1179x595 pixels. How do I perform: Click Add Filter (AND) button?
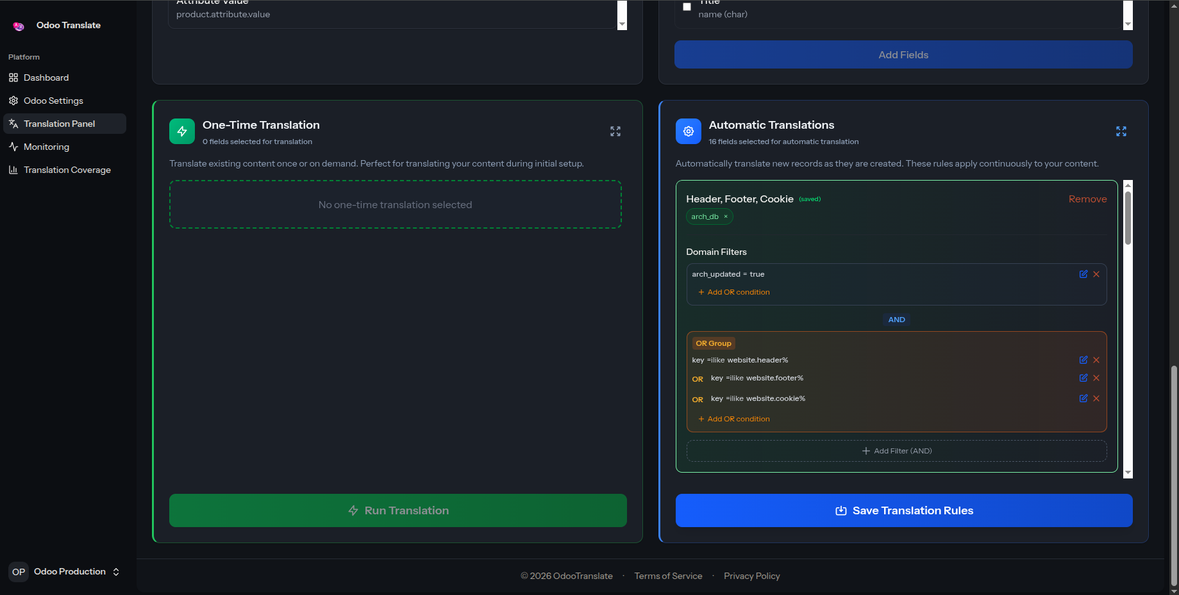coord(896,451)
